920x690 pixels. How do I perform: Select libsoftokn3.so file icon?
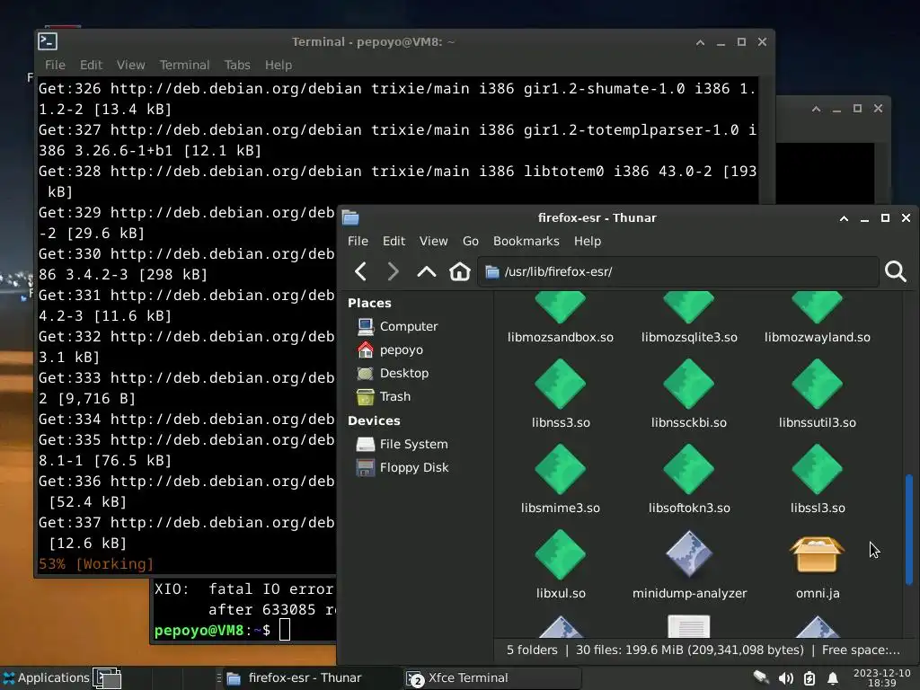(x=689, y=469)
